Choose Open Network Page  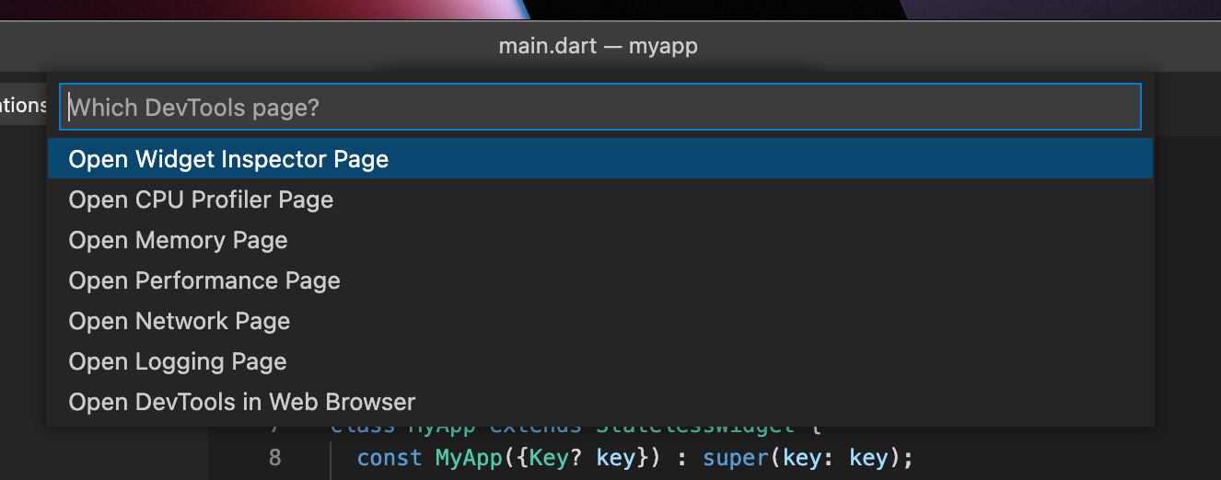point(600,321)
